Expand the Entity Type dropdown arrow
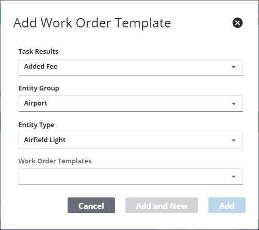259x230 pixels. 234,140
